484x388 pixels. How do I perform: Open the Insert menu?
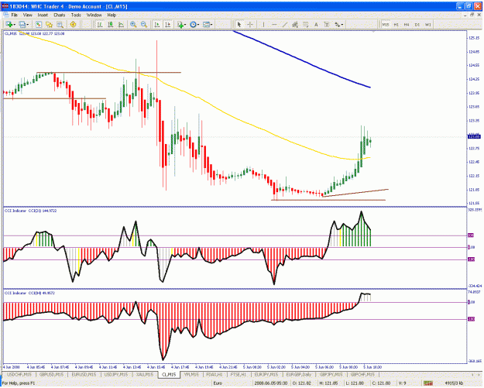[43, 15]
